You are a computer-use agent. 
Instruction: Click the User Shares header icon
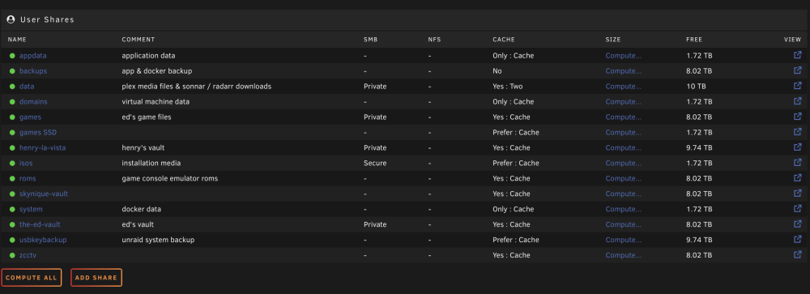tap(11, 19)
